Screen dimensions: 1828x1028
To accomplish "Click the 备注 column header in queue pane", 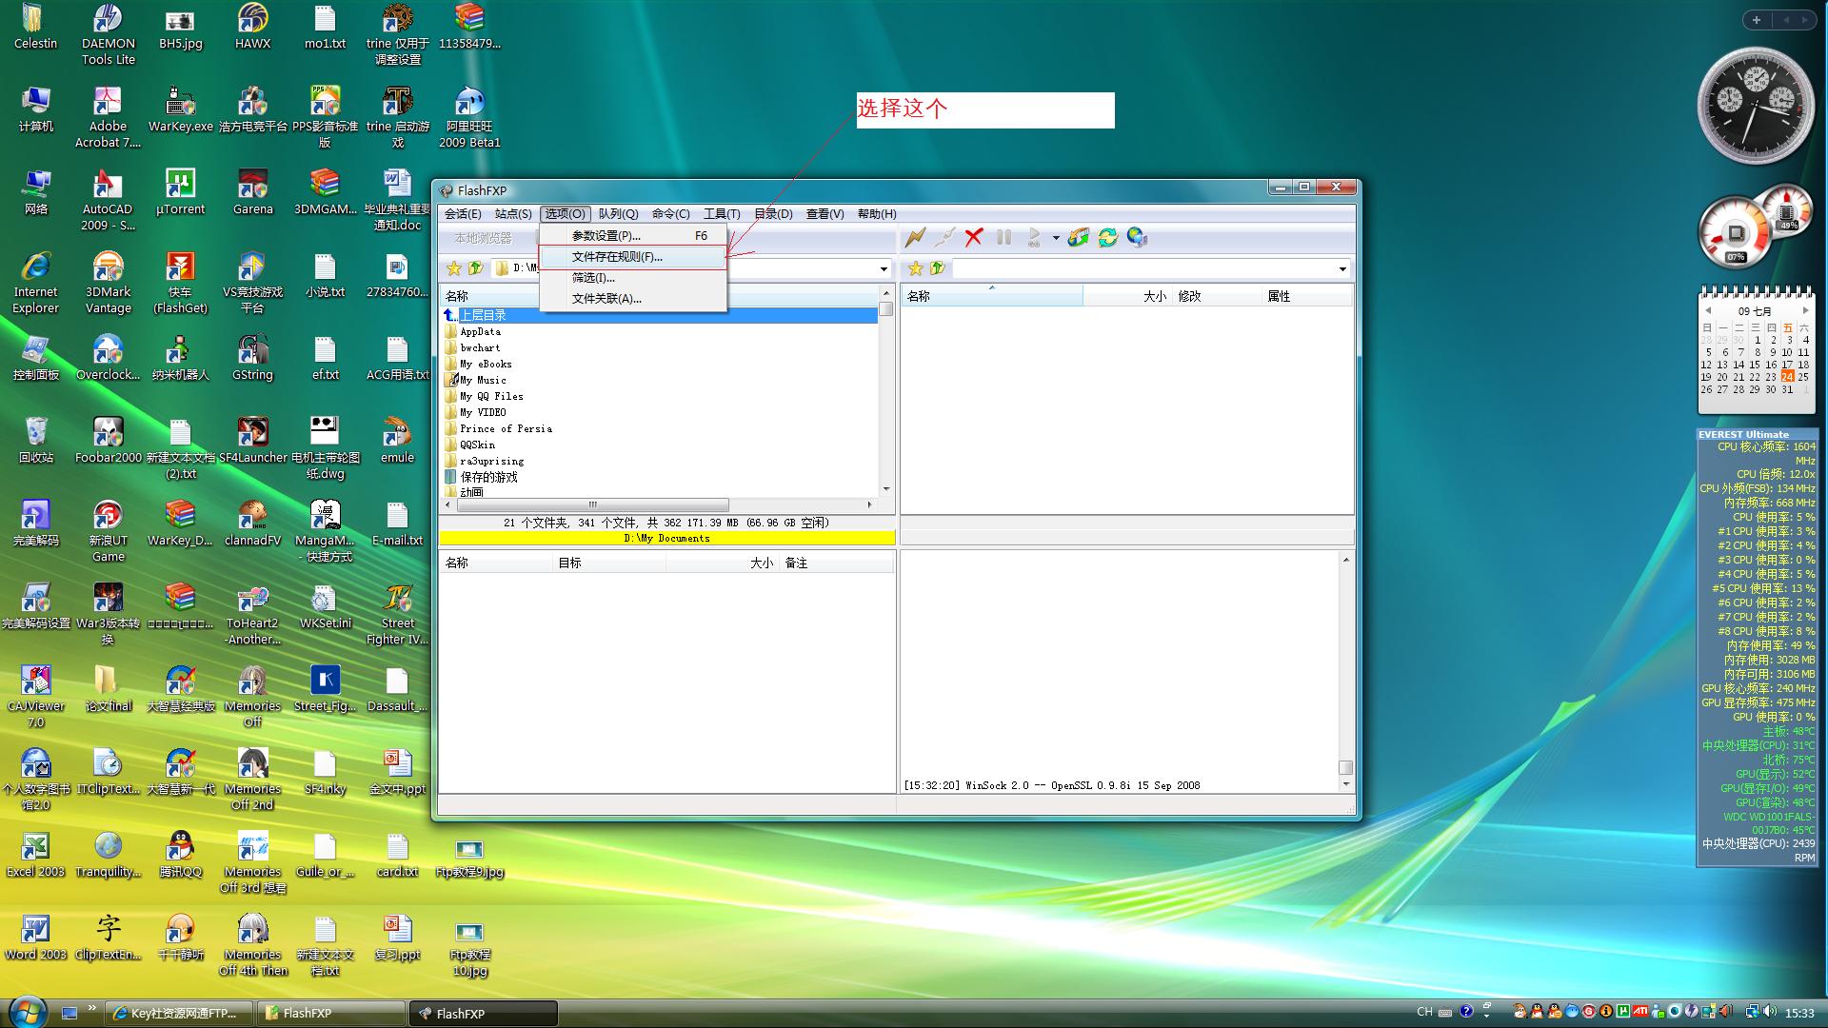I will 836,563.
